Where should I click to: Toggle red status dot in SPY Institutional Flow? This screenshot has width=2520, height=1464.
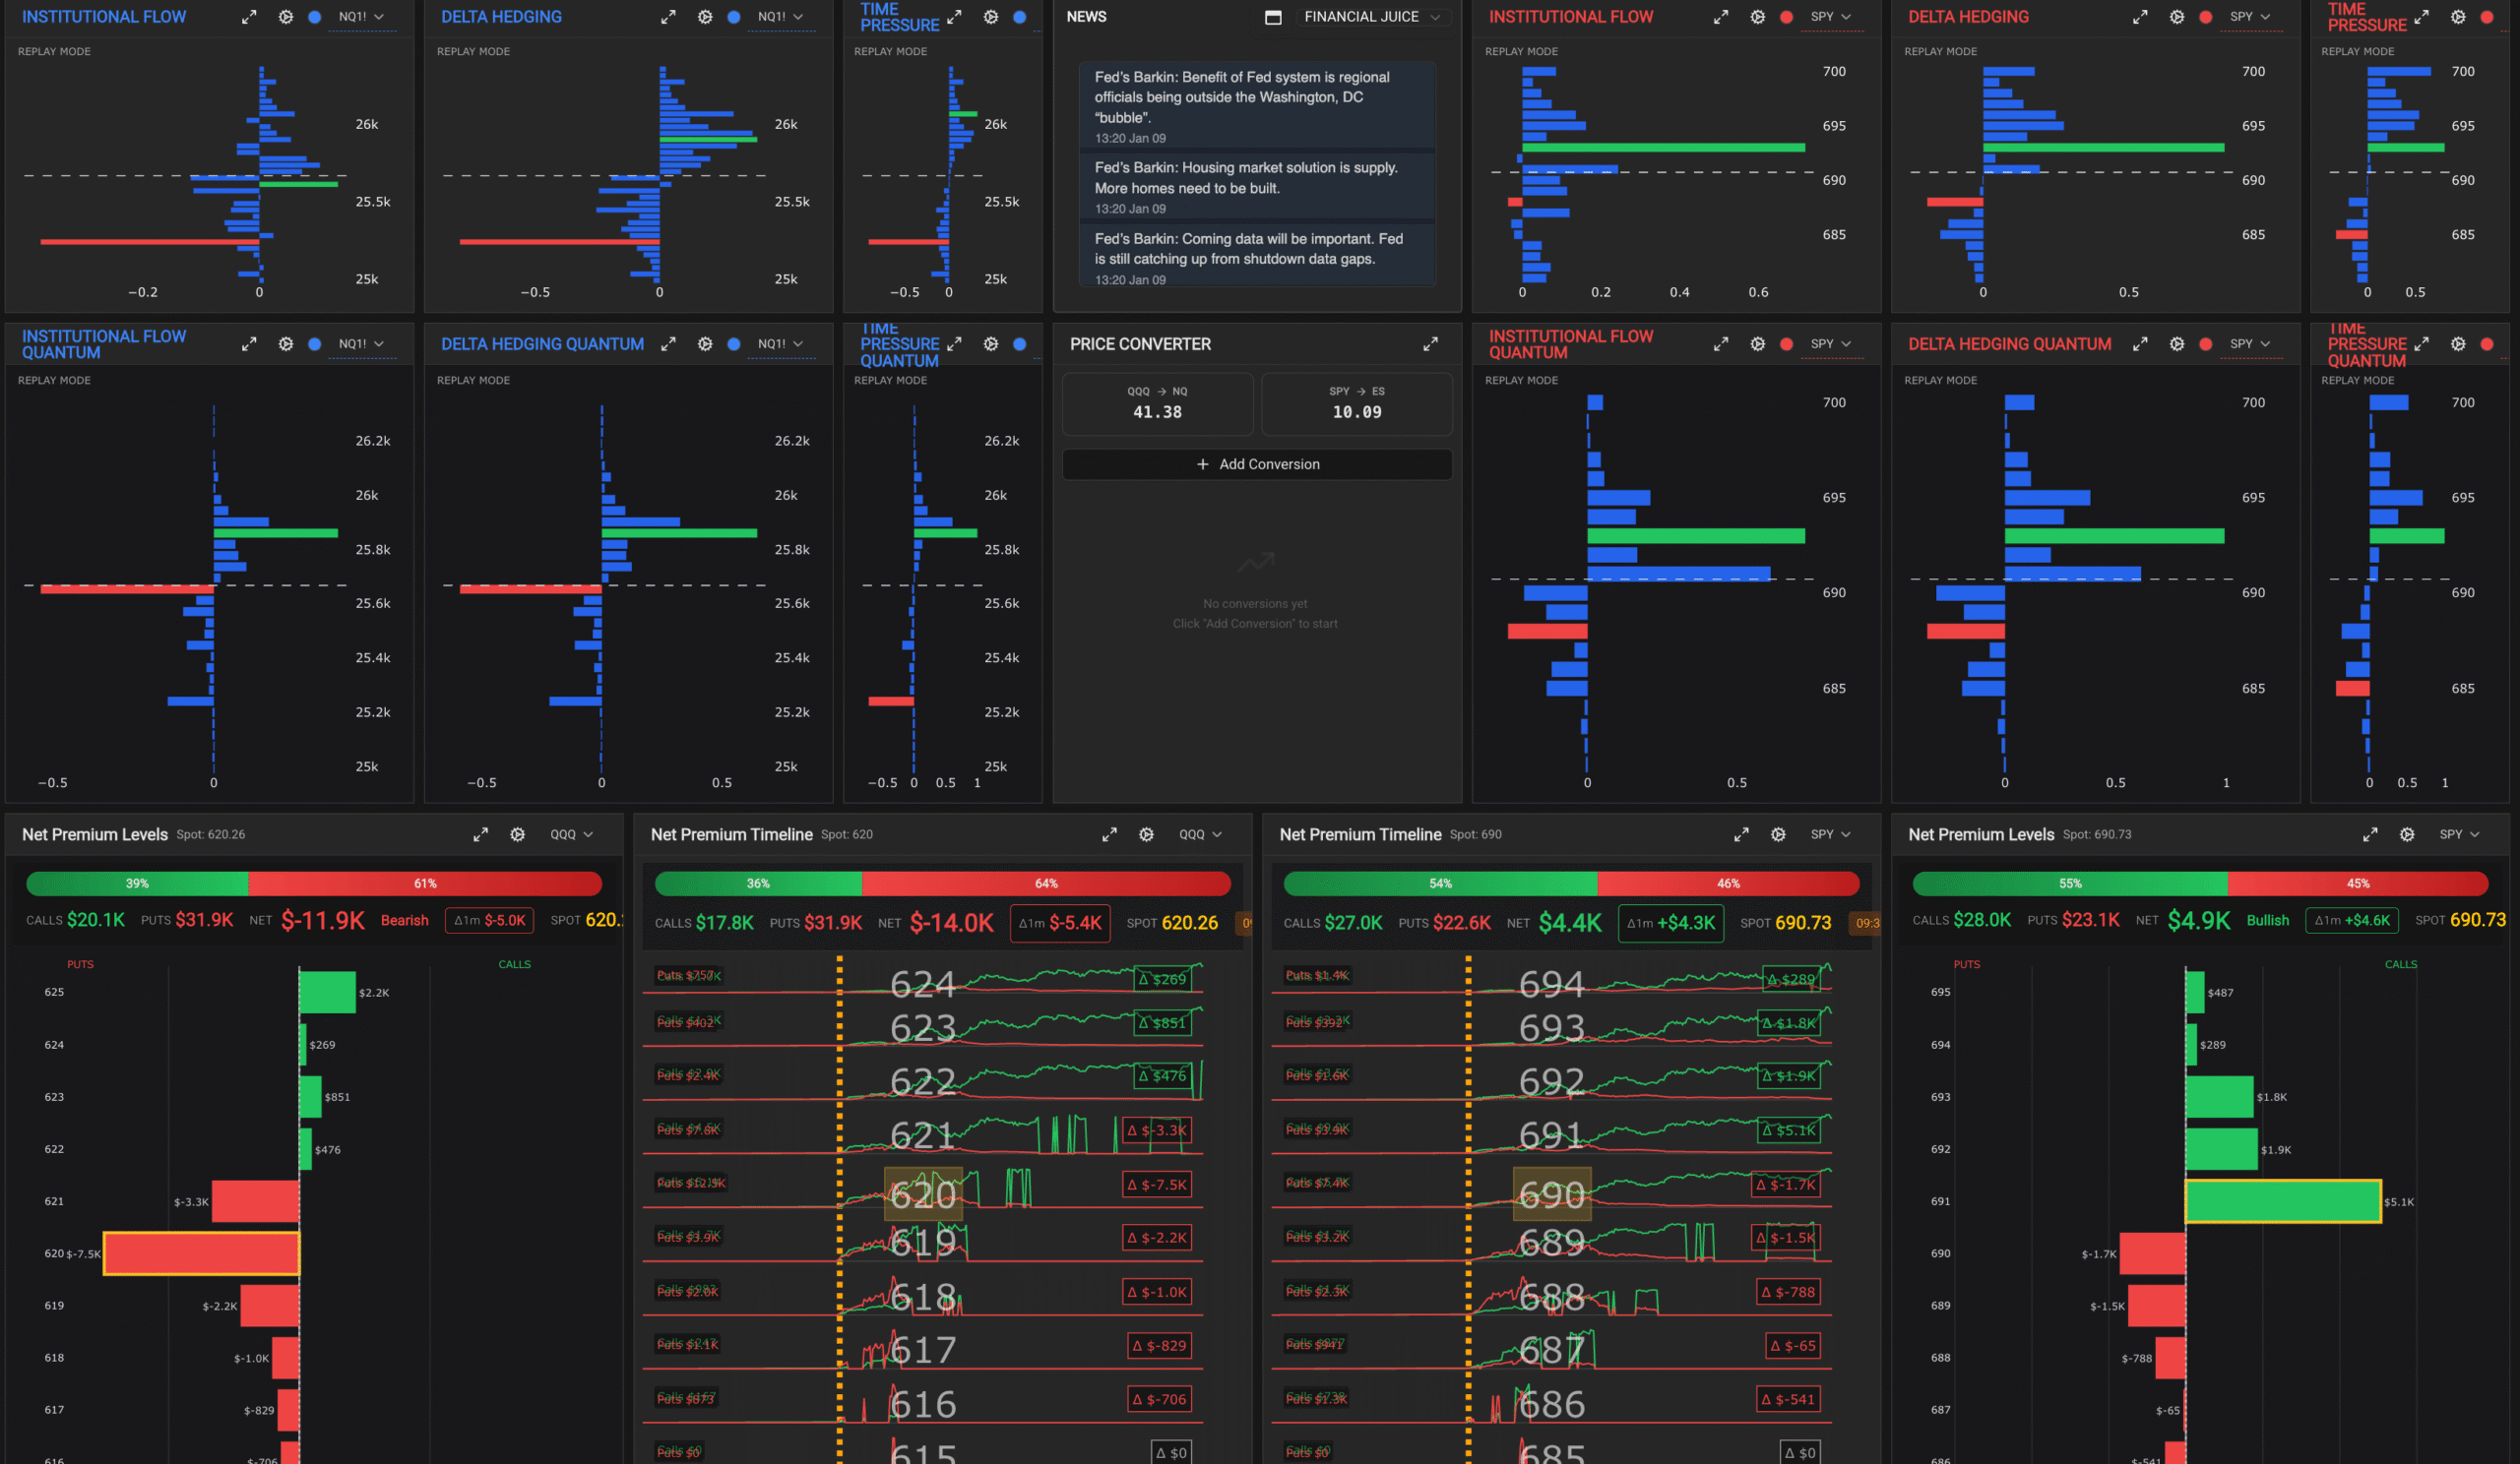1787,17
